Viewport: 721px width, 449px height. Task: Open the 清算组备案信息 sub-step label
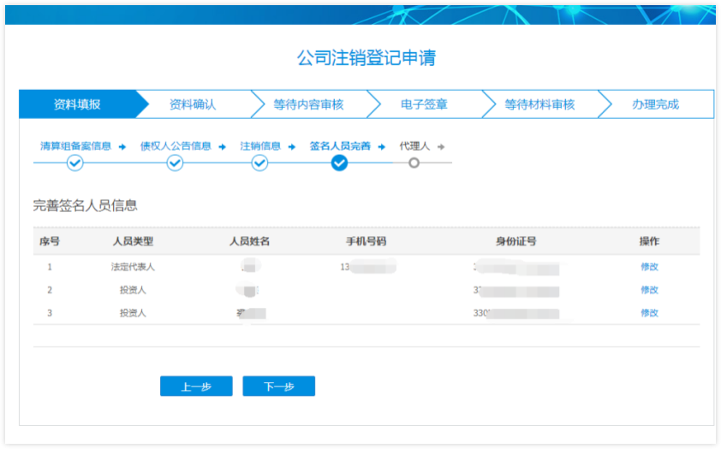(x=75, y=146)
